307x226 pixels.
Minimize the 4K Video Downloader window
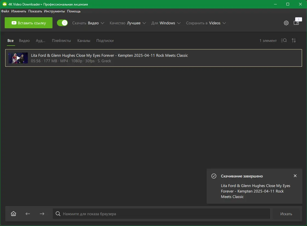pyautogui.click(x=275, y=4)
